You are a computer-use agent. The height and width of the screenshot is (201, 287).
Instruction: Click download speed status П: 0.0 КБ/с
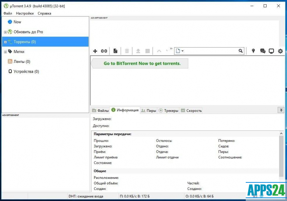pos(135,196)
